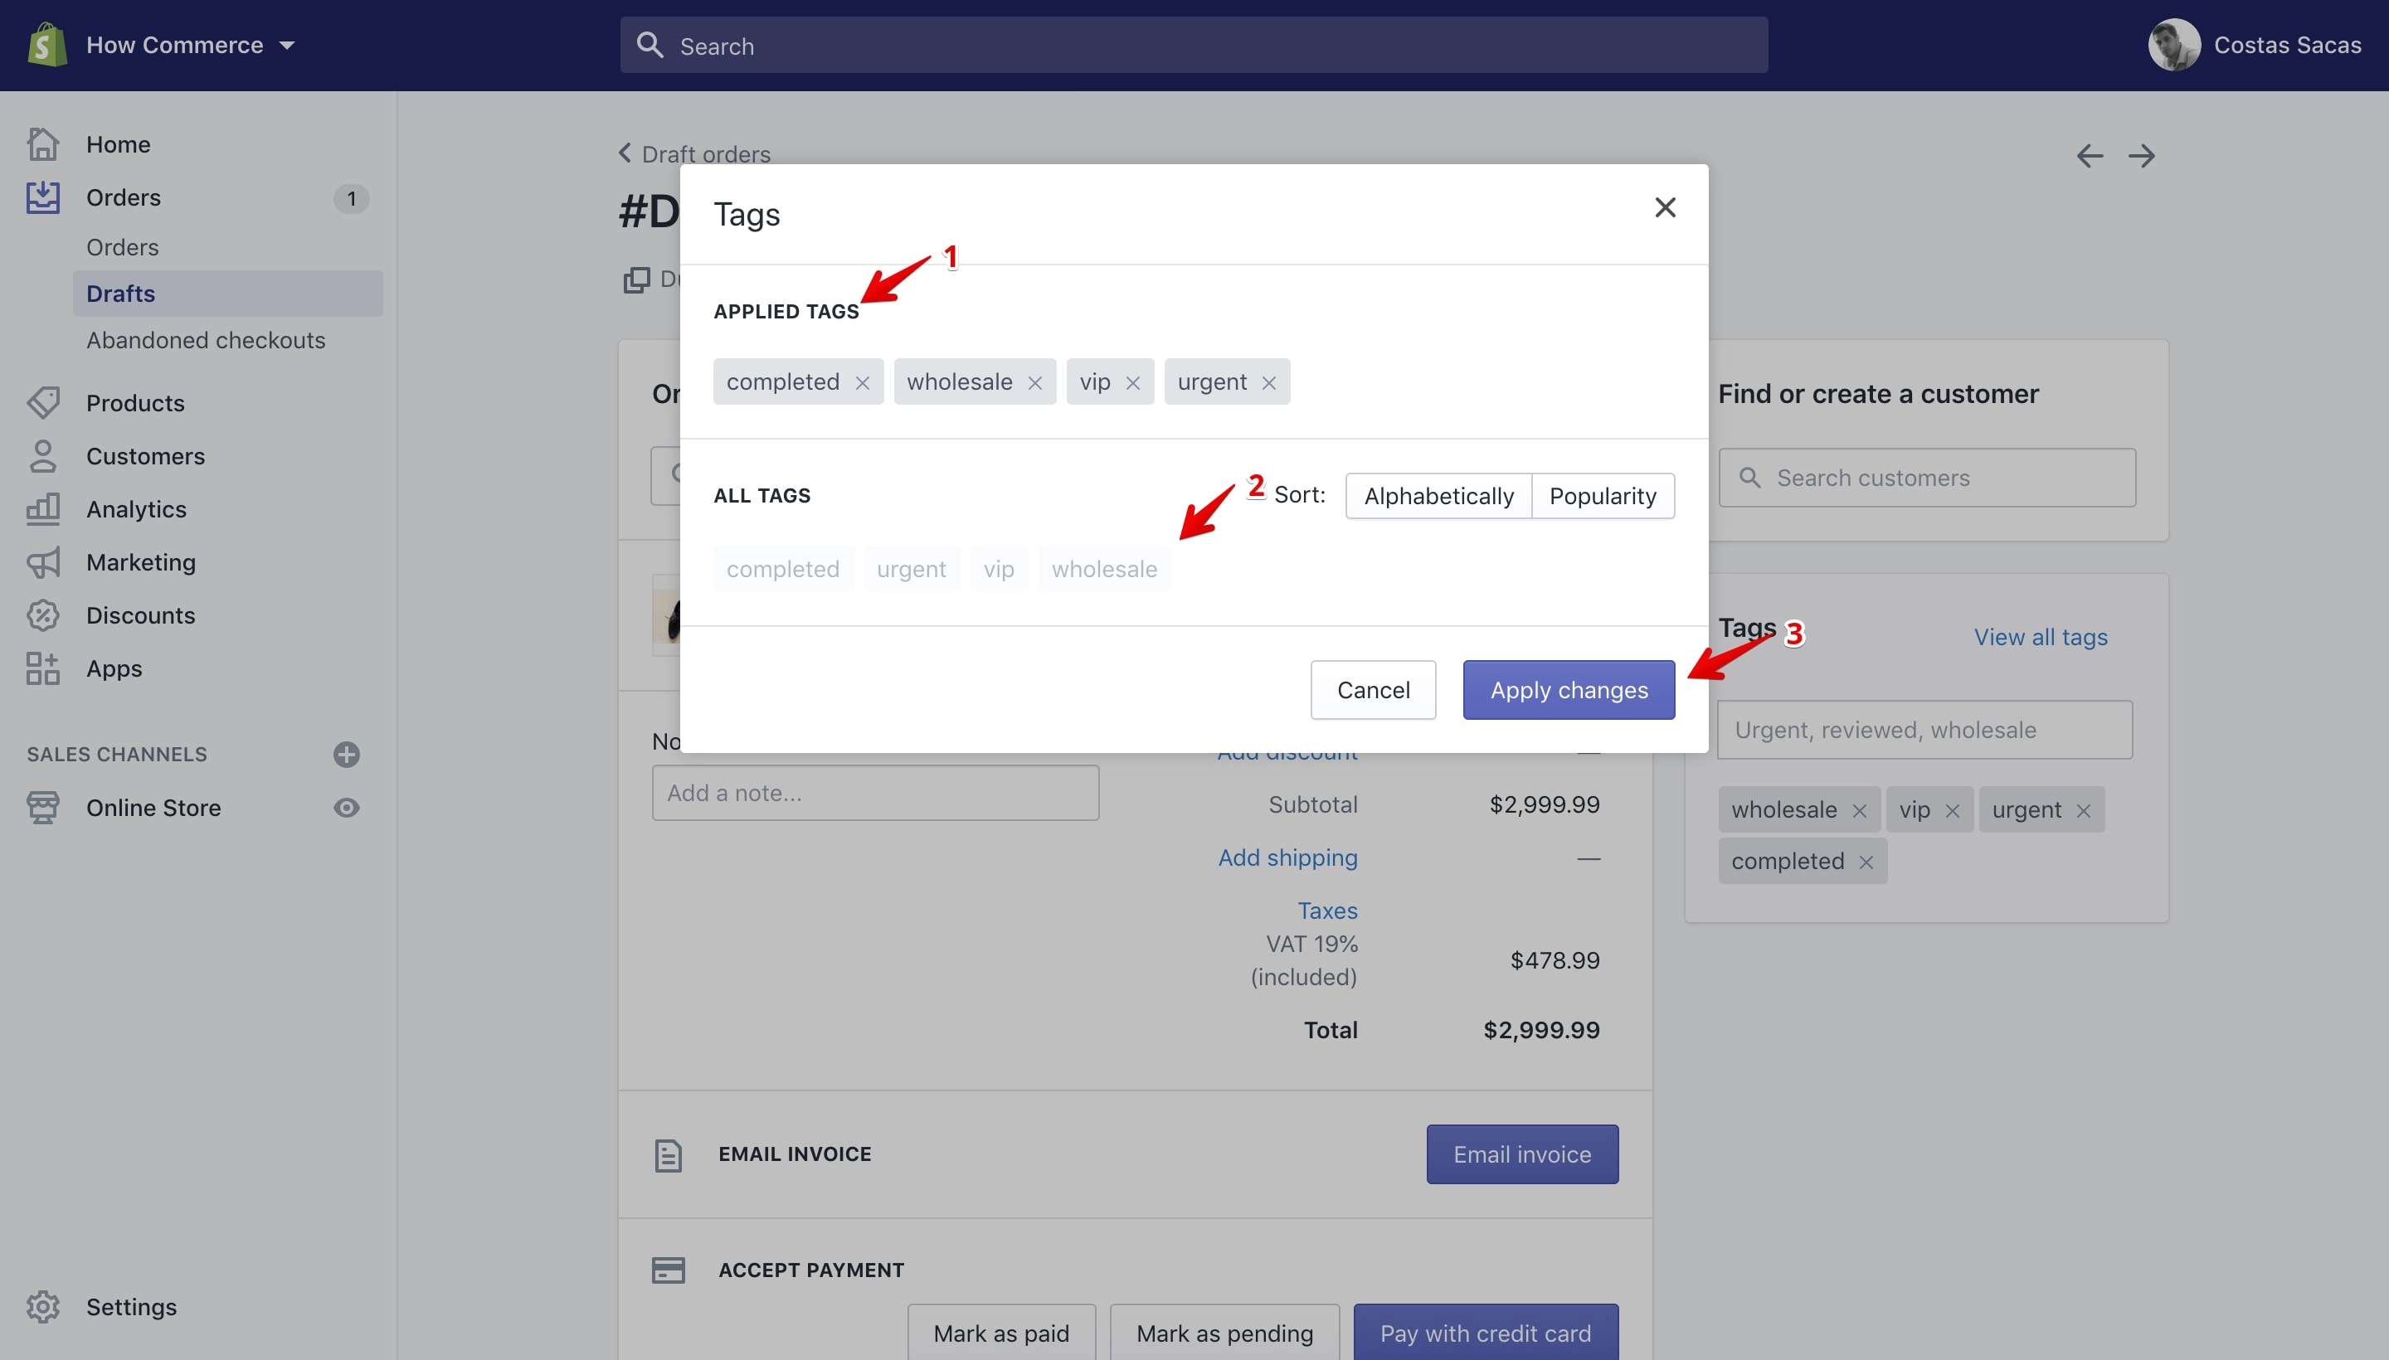Click Pay with credit card
The height and width of the screenshot is (1360, 2389).
tap(1486, 1333)
